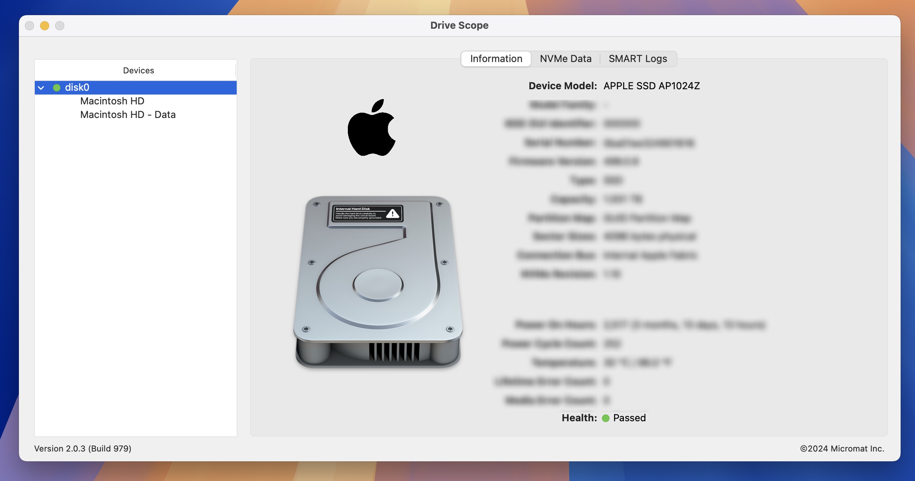Click the Apple logo image
The height and width of the screenshot is (481, 915).
click(x=372, y=127)
